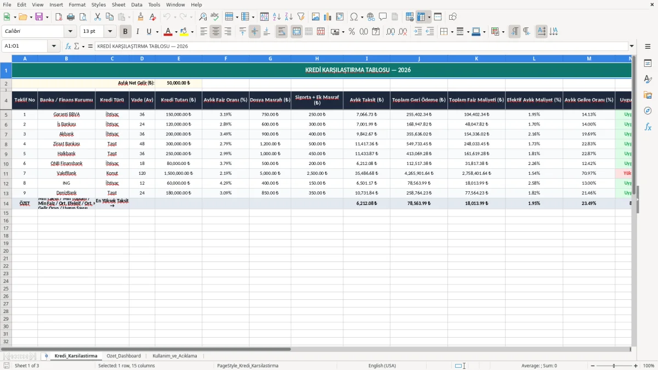The width and height of the screenshot is (658, 370).
Task: Expand the Name Box dropdown
Action: pos(54,47)
